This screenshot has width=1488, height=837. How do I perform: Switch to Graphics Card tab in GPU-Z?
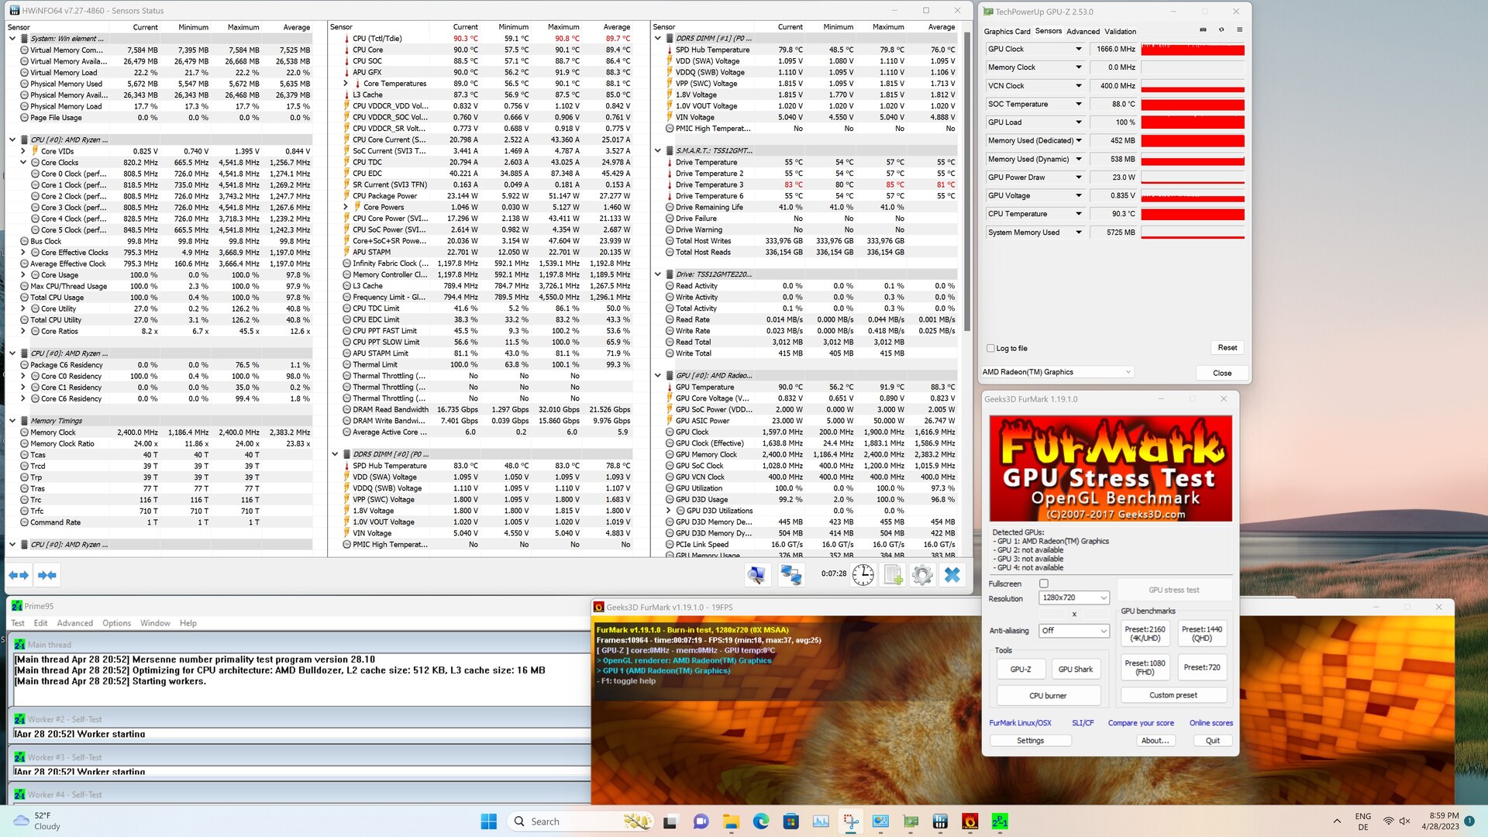click(x=1007, y=32)
